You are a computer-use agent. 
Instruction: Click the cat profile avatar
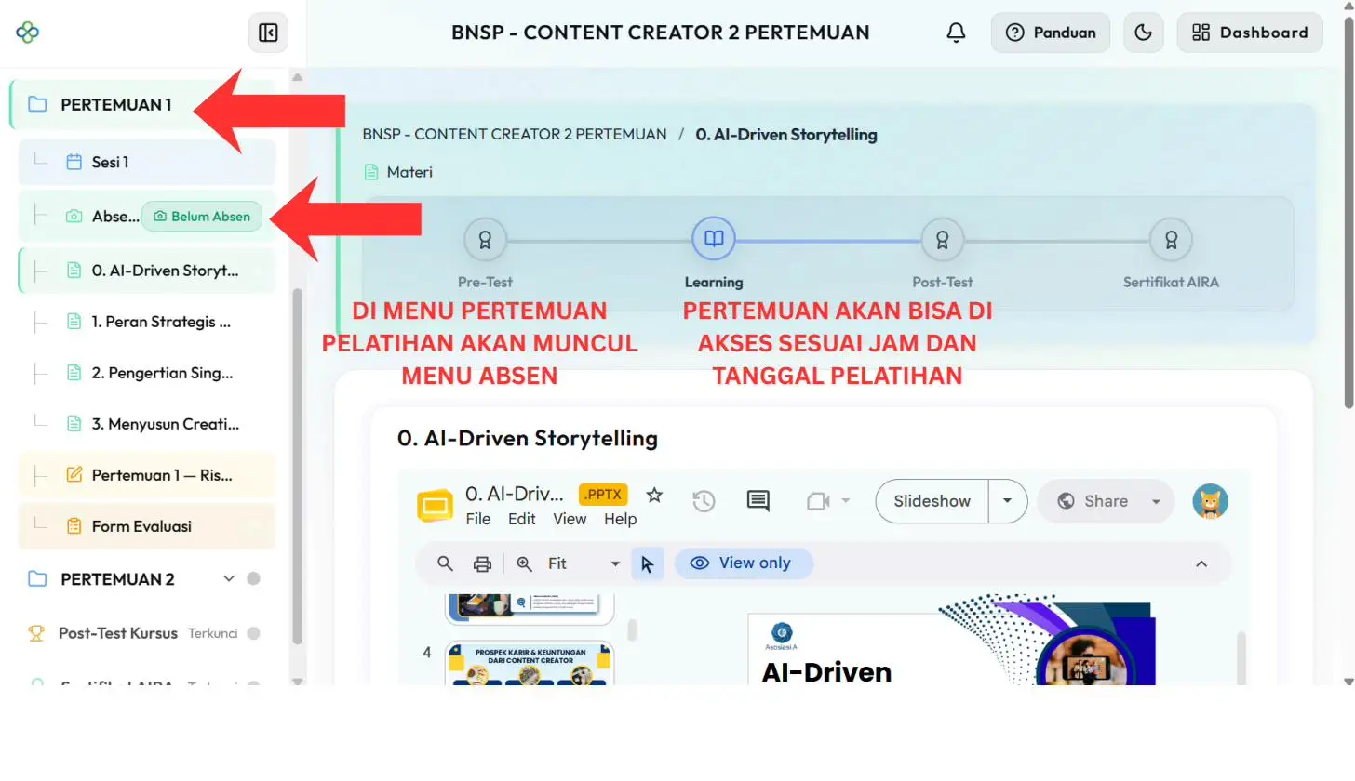[x=1210, y=501]
